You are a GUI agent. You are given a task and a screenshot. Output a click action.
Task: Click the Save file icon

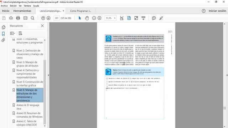coord(4,18)
